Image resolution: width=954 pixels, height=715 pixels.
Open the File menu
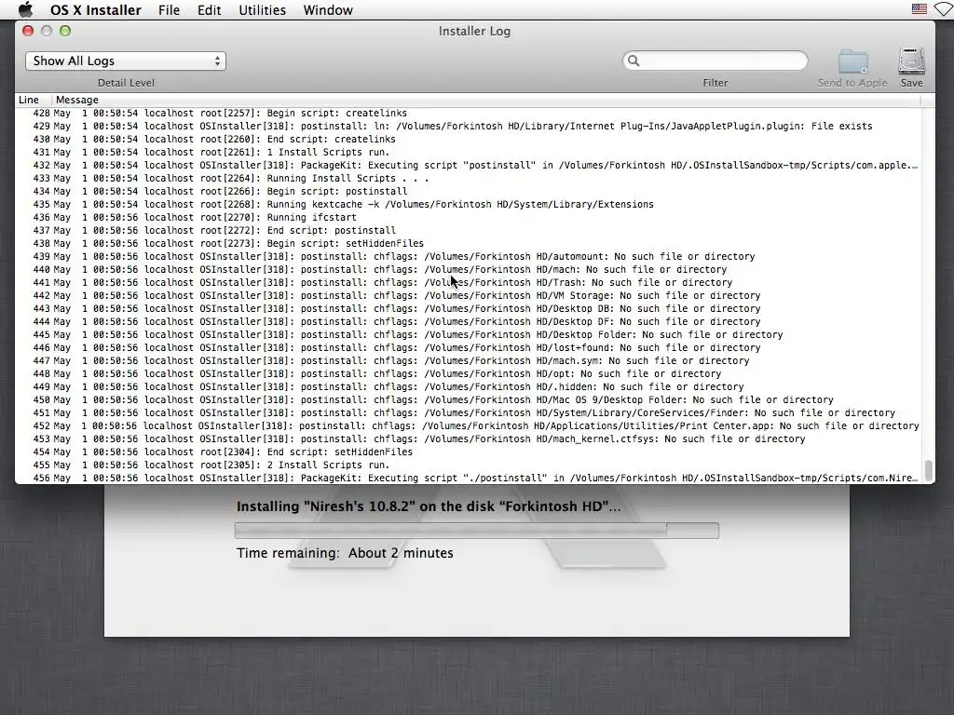tap(169, 9)
